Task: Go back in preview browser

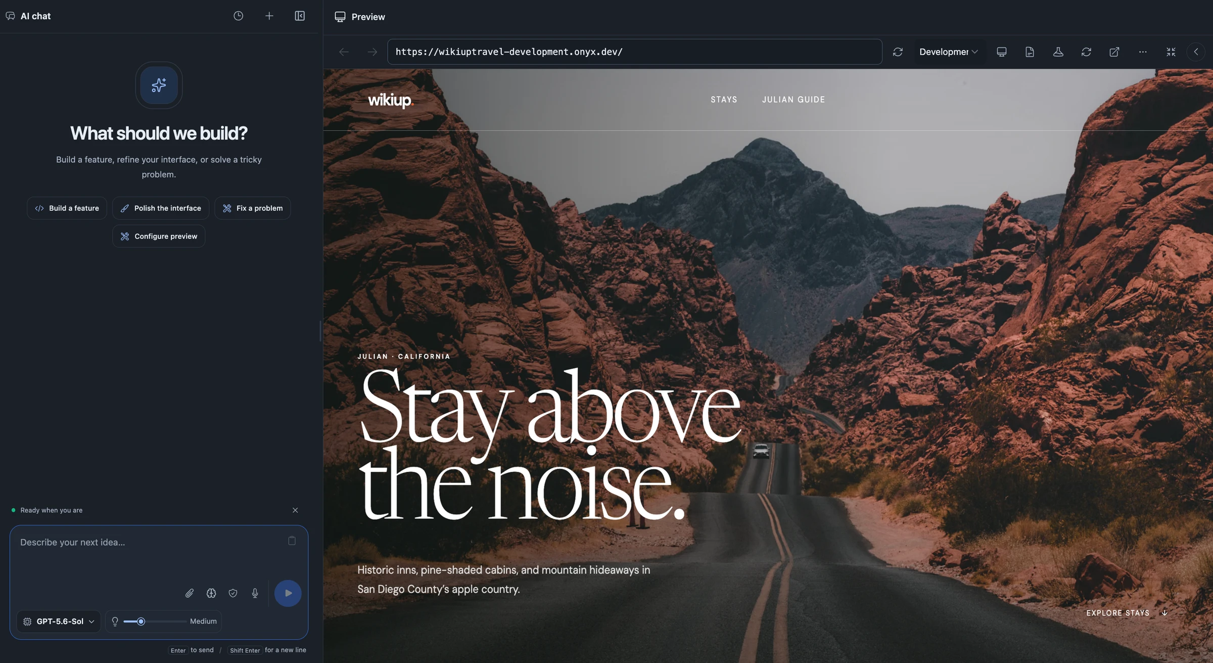Action: (x=344, y=52)
